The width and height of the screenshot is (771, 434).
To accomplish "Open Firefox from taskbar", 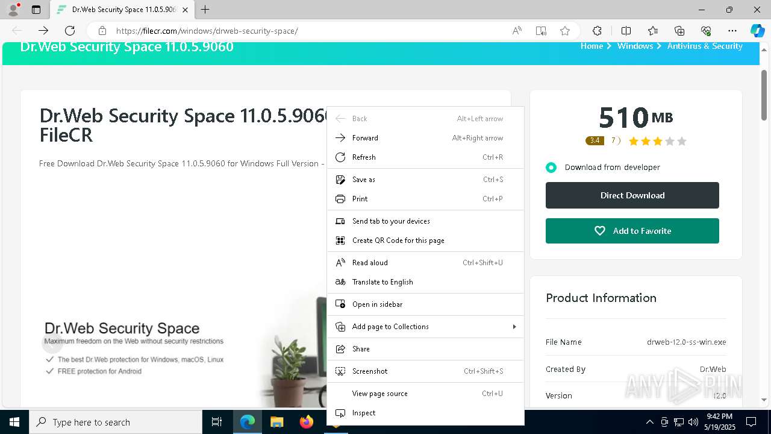I will [306, 422].
